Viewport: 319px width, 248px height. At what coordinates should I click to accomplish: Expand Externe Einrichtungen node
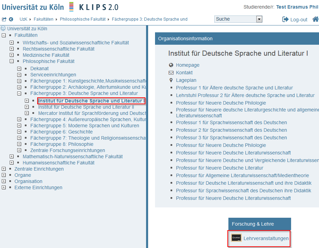(x=4, y=187)
